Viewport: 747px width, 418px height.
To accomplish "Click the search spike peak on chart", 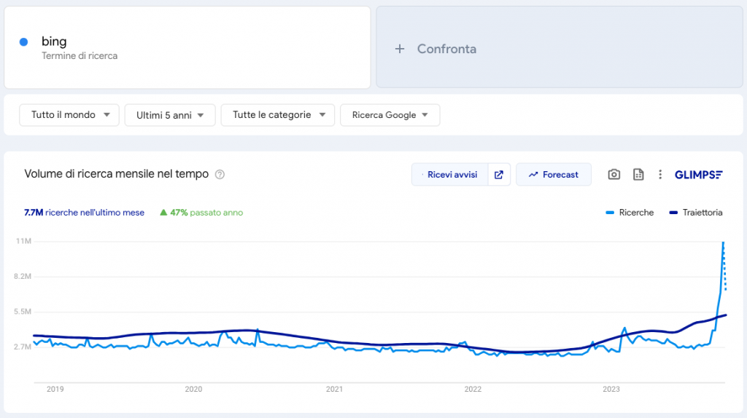I will [723, 242].
